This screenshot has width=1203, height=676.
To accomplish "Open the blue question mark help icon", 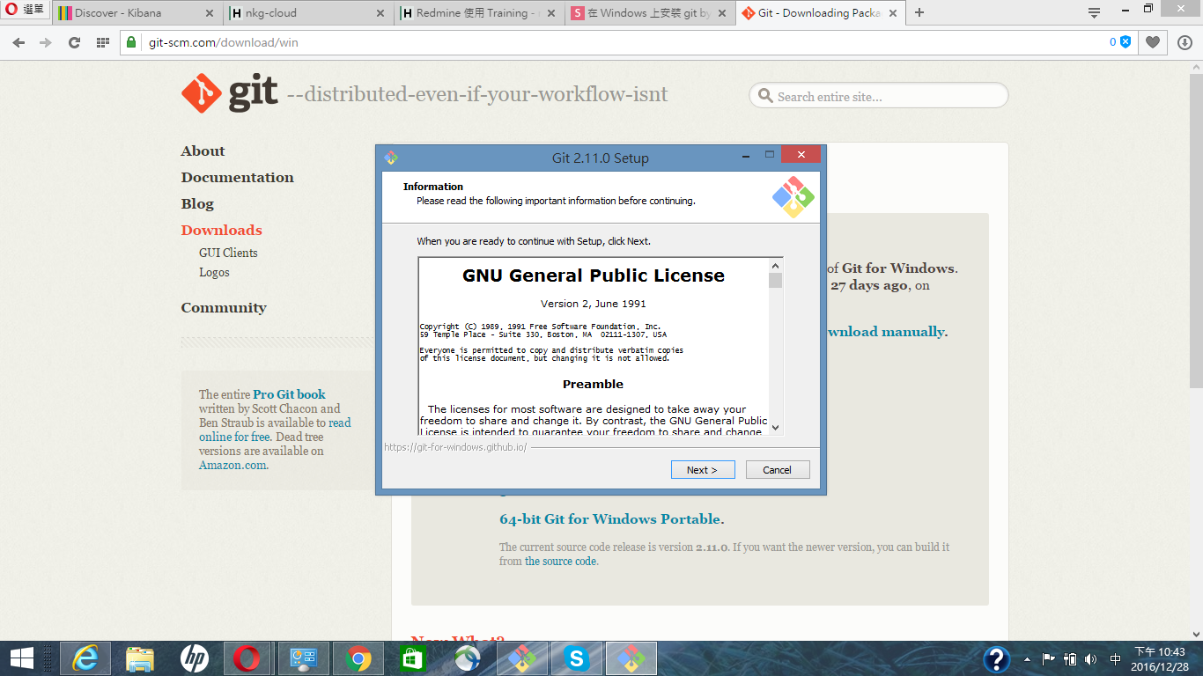I will pos(996,658).
